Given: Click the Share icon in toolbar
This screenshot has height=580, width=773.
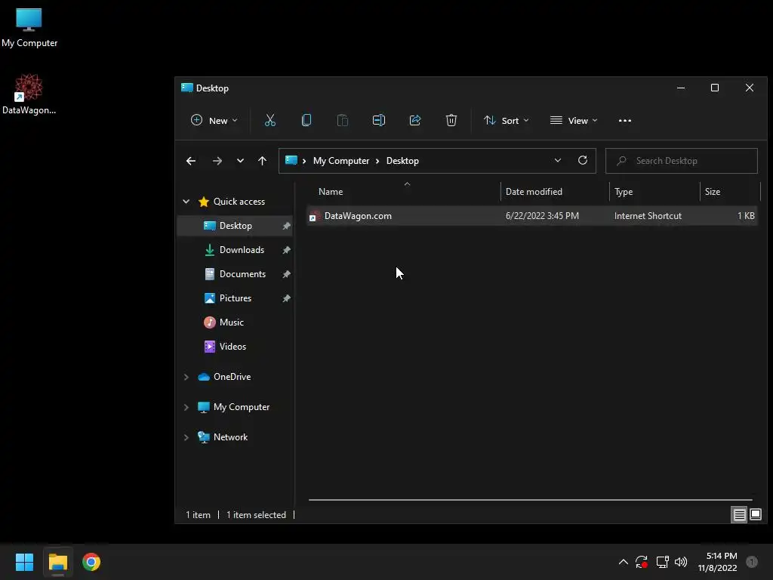Looking at the screenshot, I should tap(415, 120).
